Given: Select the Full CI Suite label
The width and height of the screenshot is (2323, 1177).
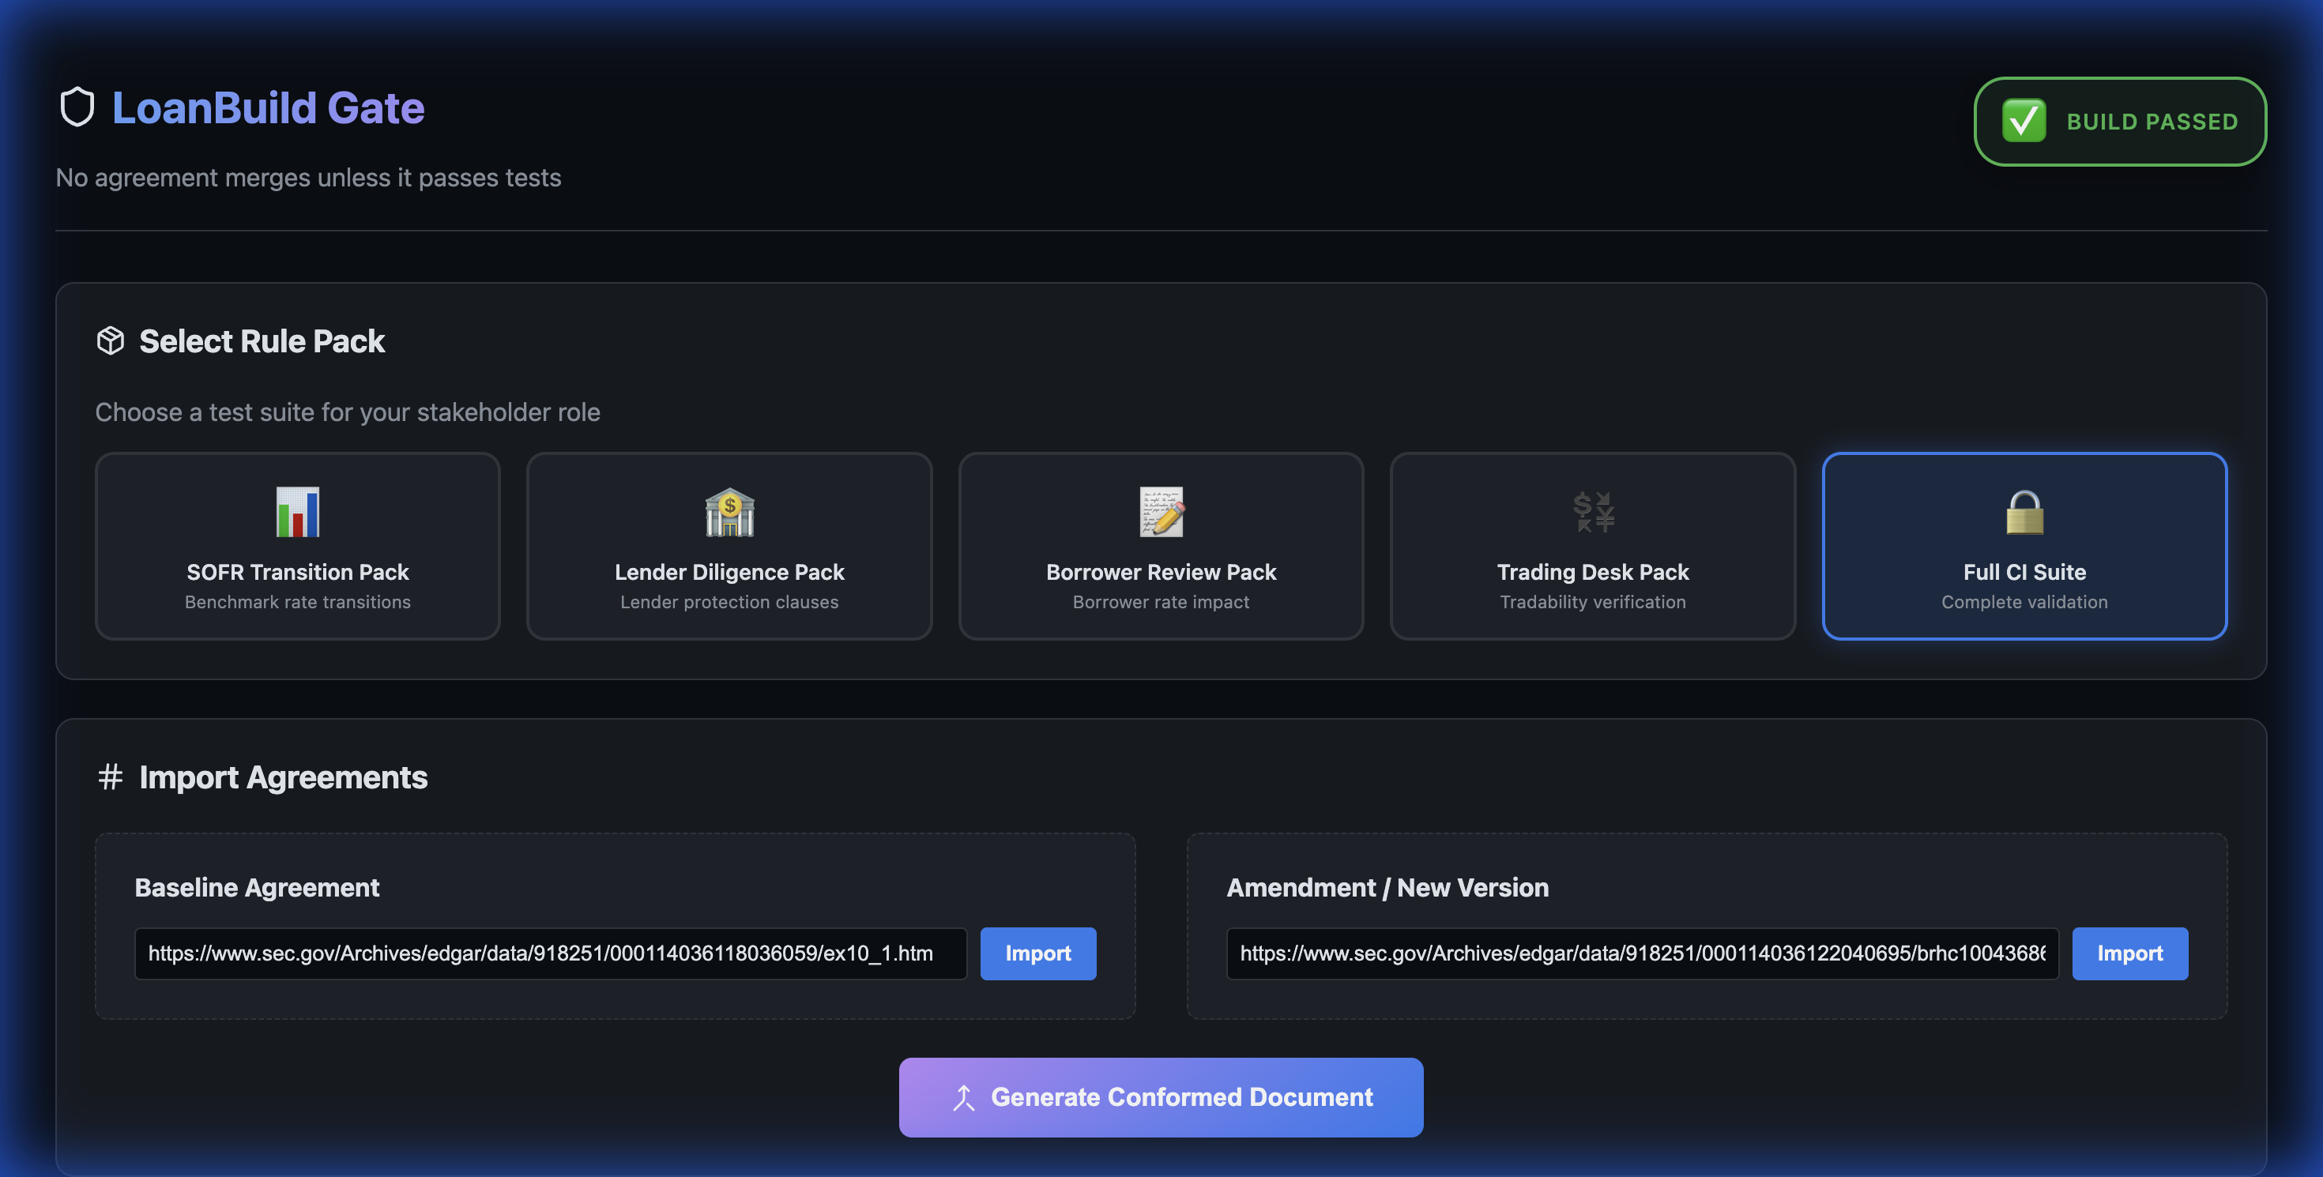Looking at the screenshot, I should coord(2024,572).
